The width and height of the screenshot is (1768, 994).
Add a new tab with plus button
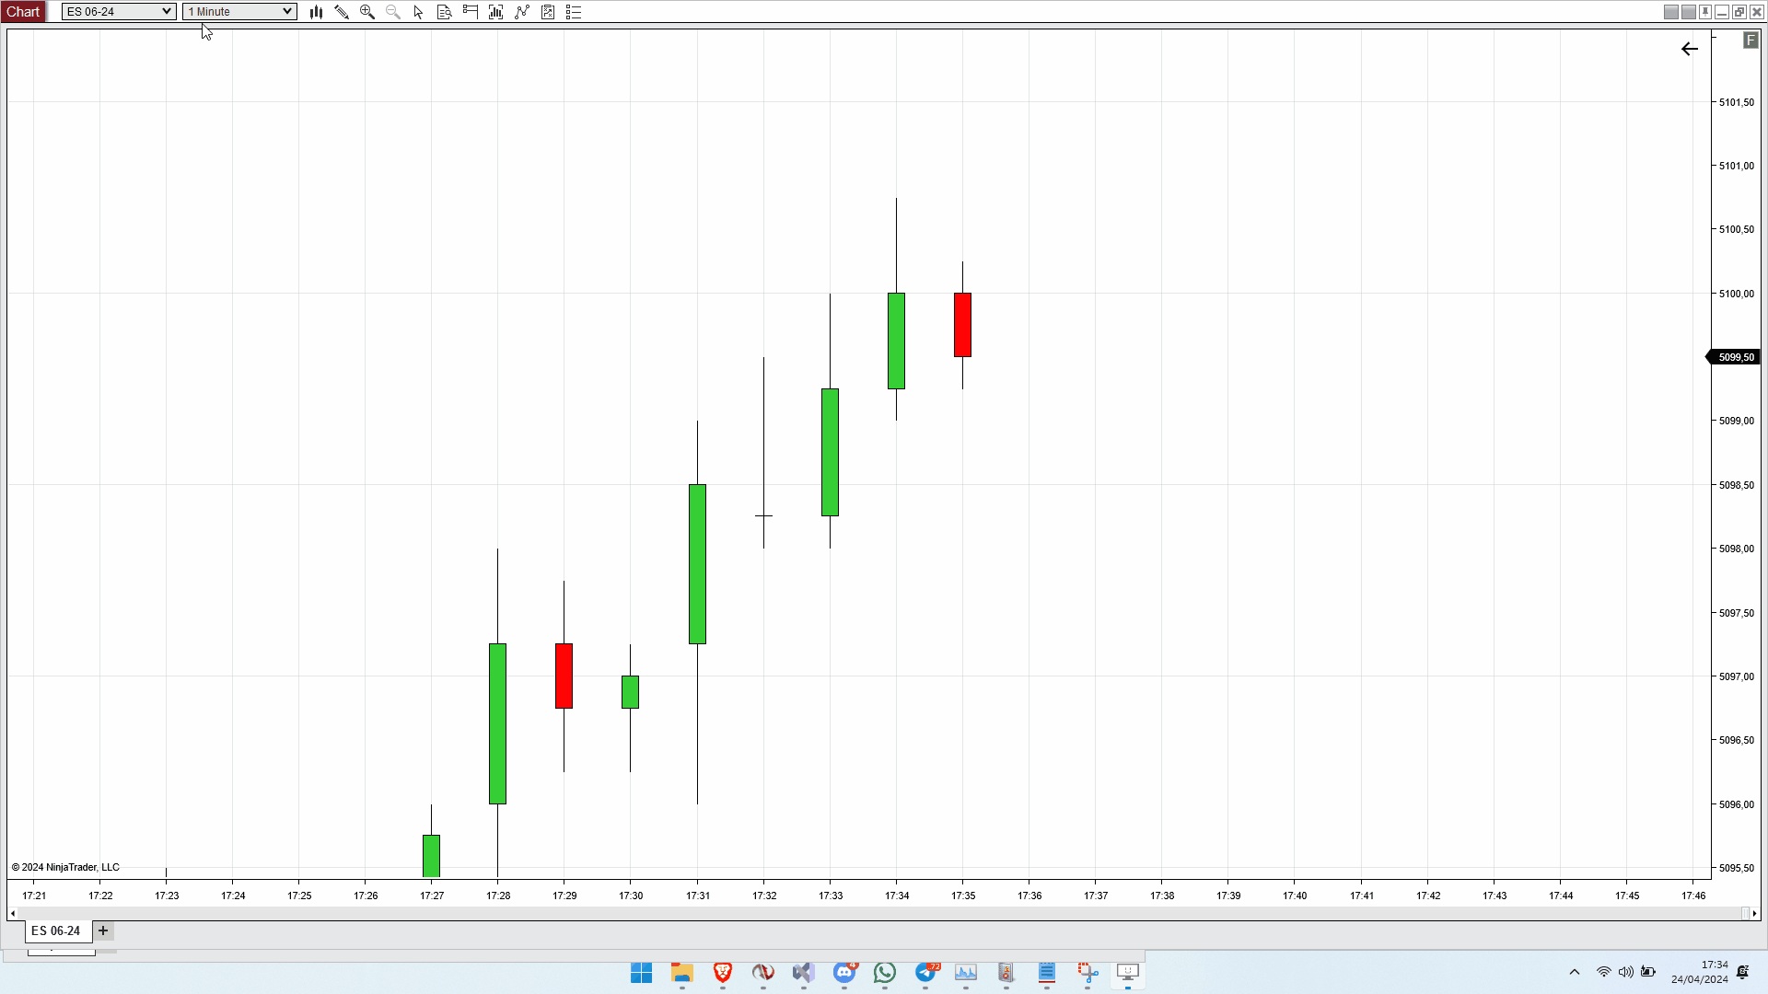pyautogui.click(x=103, y=930)
